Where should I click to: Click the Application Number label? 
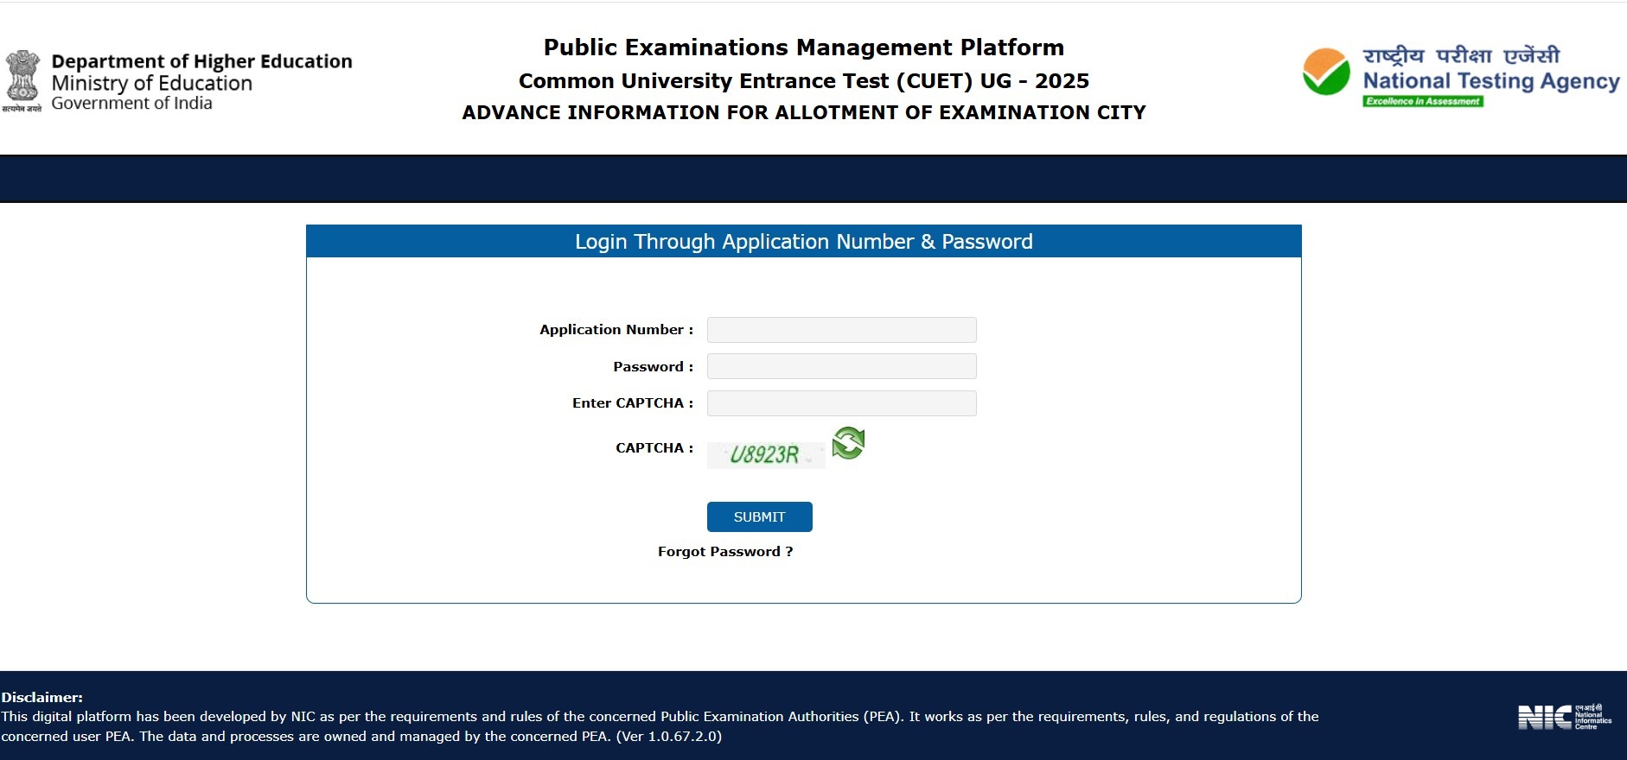pos(616,330)
